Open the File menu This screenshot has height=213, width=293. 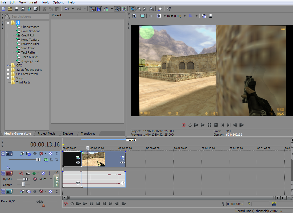click(4, 2)
